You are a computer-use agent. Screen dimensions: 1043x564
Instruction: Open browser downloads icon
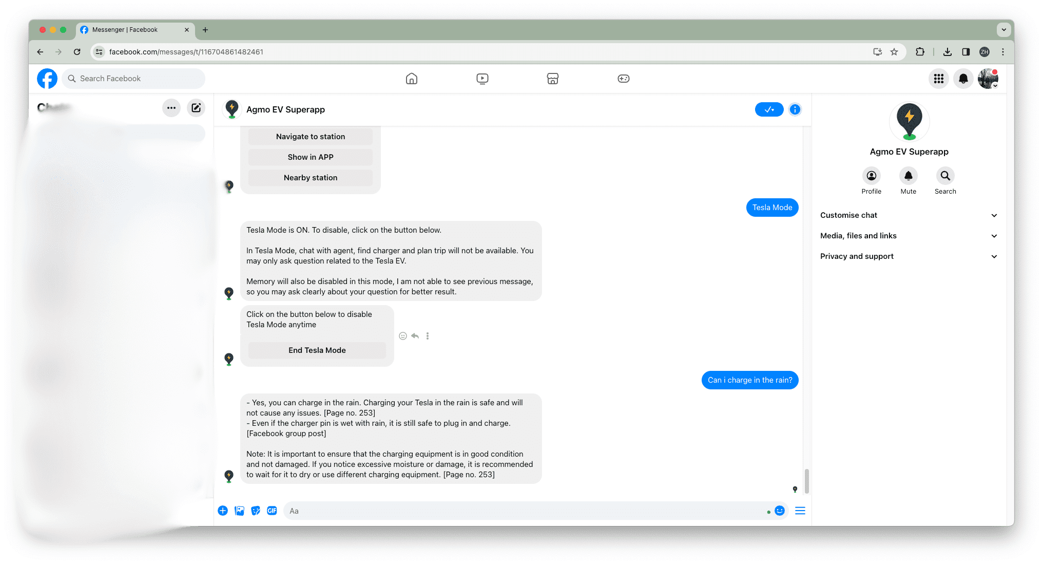click(948, 52)
